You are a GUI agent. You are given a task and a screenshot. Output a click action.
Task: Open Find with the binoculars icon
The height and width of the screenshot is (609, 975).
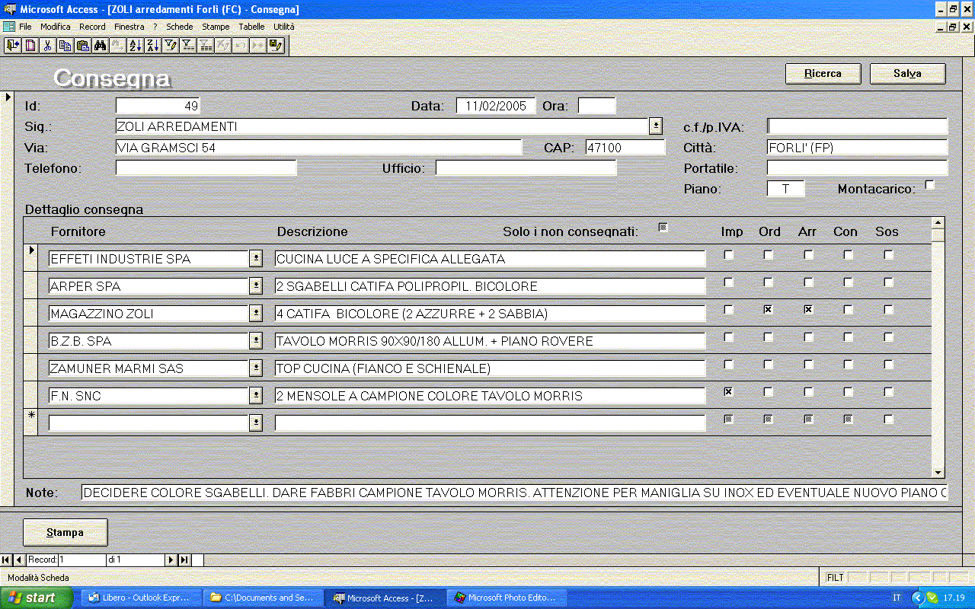(x=100, y=46)
